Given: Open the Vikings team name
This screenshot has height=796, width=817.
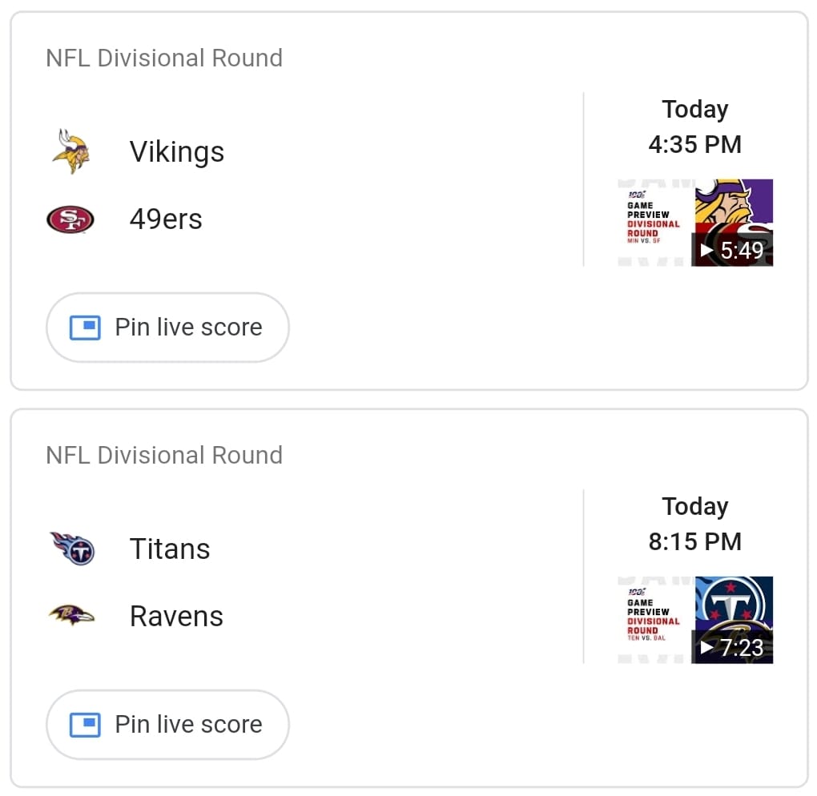Looking at the screenshot, I should (x=177, y=152).
